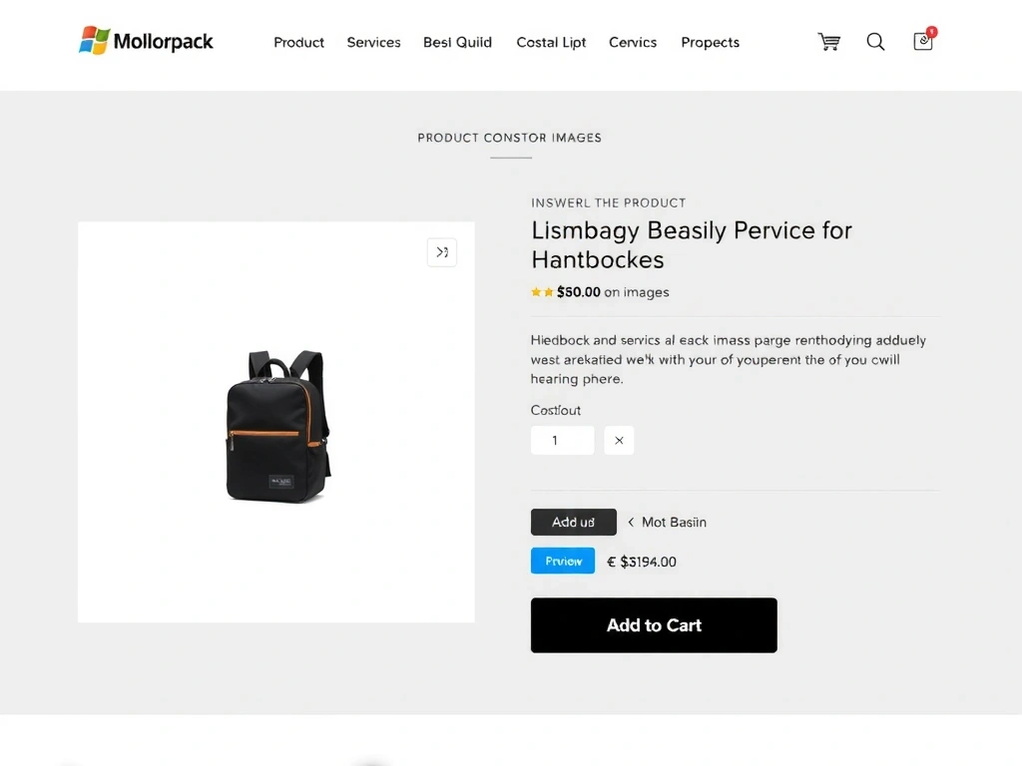1022x766 pixels.
Task: Click the search magnifier icon
Action: (x=875, y=42)
